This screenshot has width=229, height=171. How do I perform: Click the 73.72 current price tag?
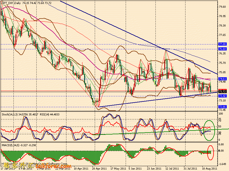click(x=222, y=92)
